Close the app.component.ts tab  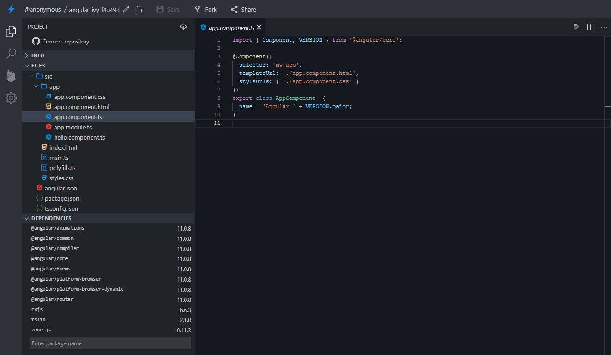click(x=259, y=27)
